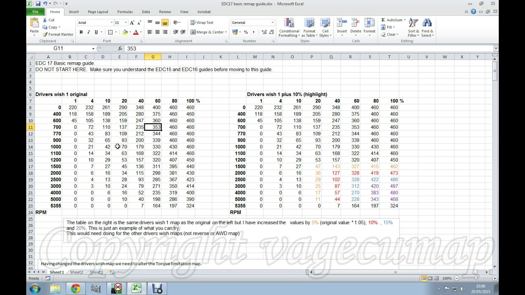This screenshot has height=295, width=525.
Task: Switch to the Formulas tab
Action: pyautogui.click(x=125, y=12)
